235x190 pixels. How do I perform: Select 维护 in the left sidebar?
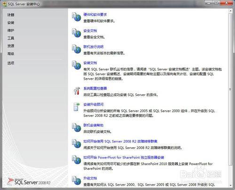coord(11,30)
